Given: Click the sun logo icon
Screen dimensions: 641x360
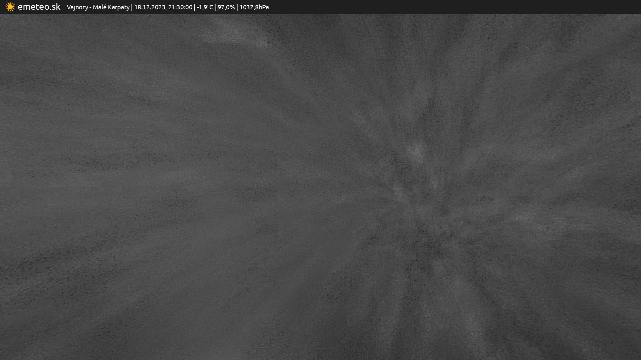Looking at the screenshot, I should point(10,7).
